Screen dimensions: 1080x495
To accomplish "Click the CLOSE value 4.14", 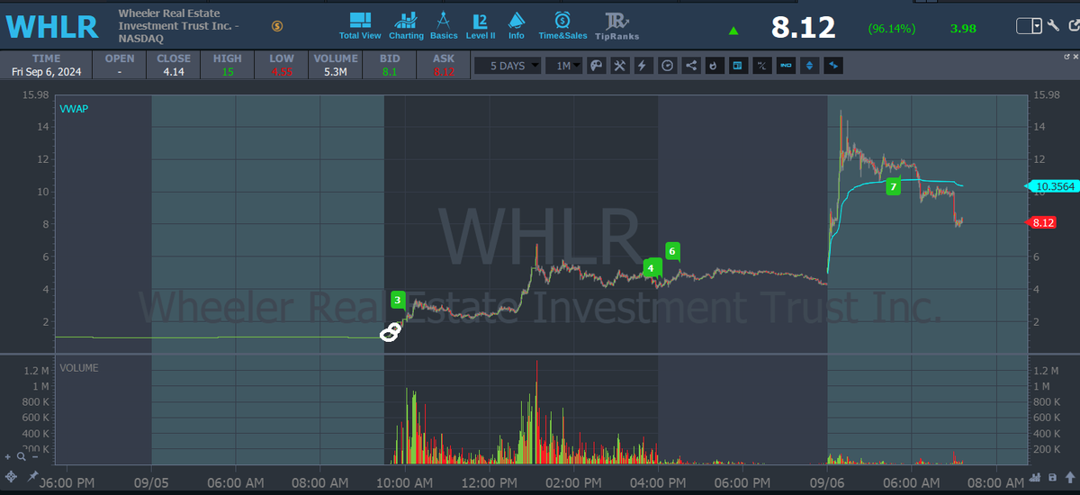I will (x=174, y=71).
